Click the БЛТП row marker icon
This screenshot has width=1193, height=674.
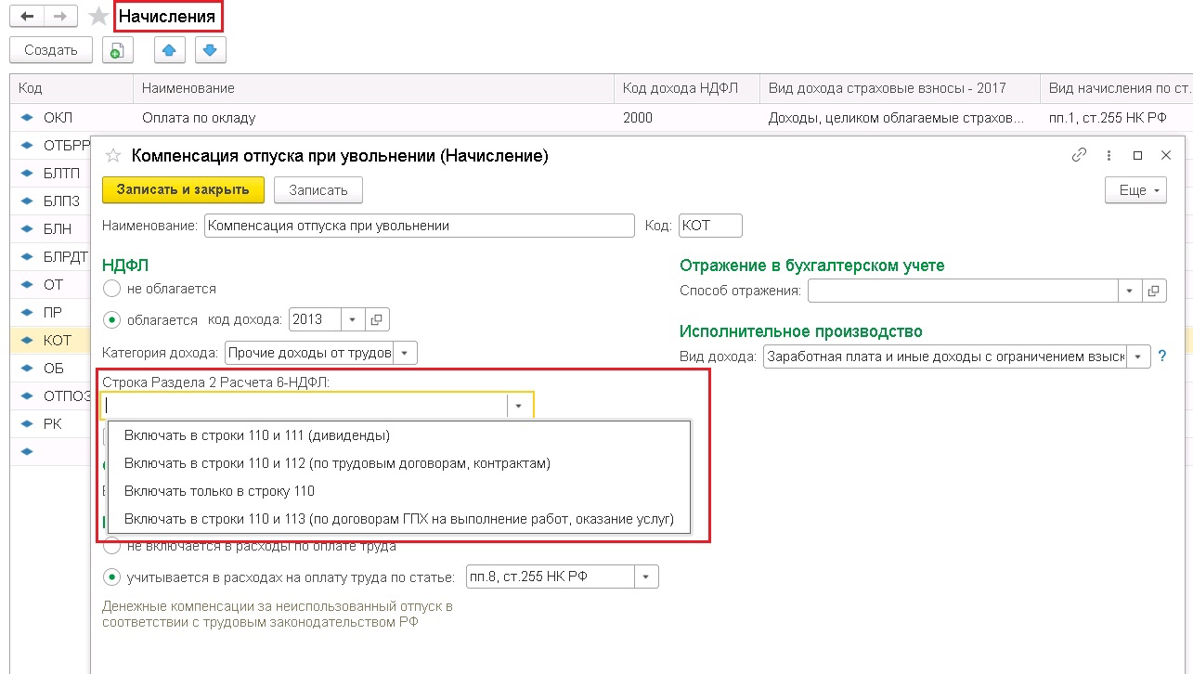pos(26,174)
